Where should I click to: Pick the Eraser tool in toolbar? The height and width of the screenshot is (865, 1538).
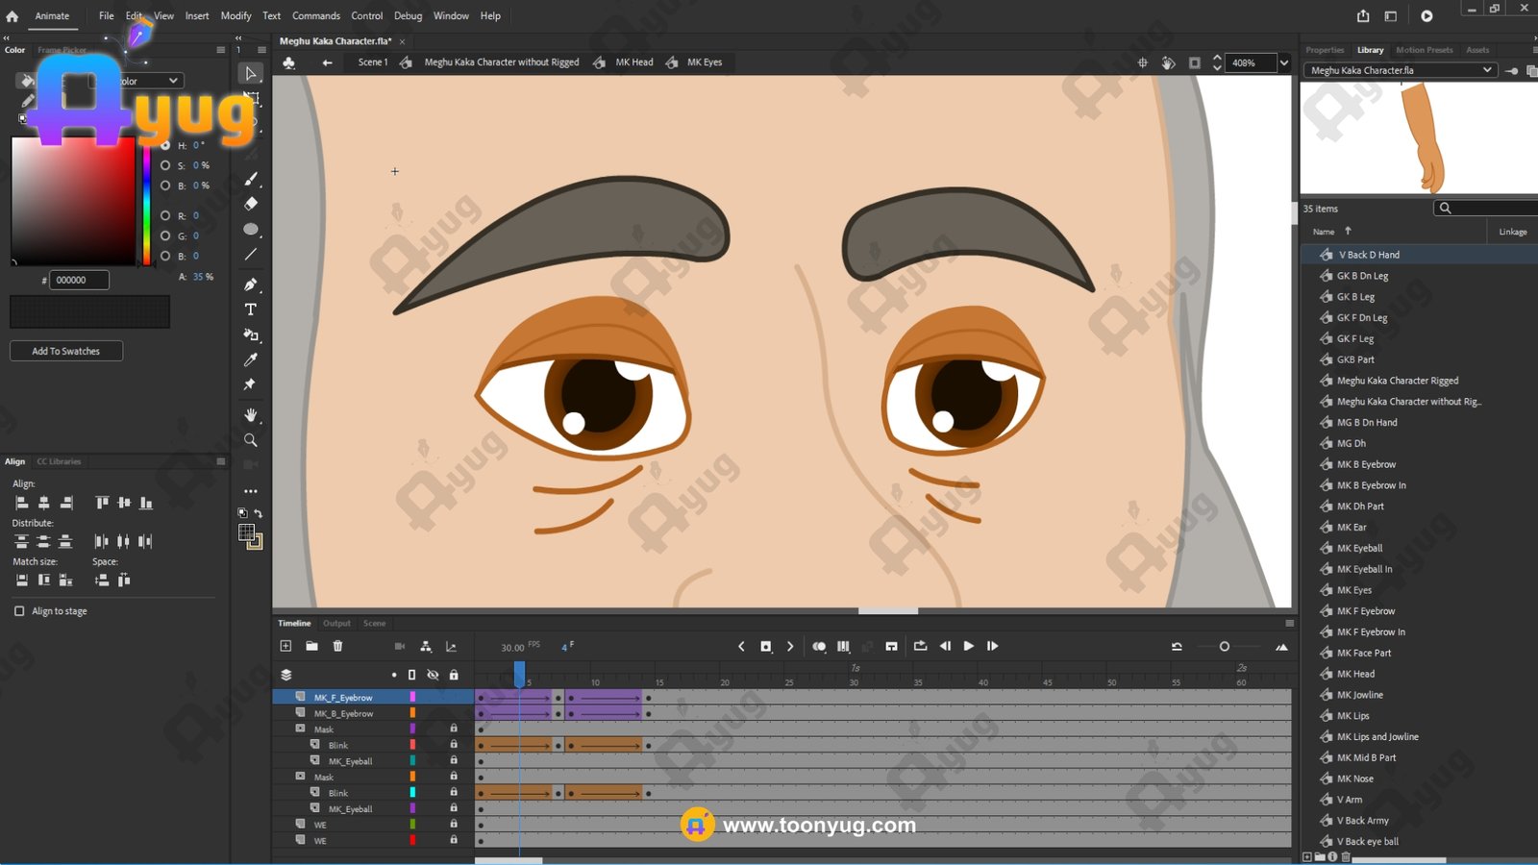pos(251,204)
